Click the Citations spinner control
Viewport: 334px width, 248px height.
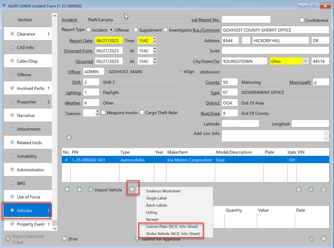click(97, 113)
